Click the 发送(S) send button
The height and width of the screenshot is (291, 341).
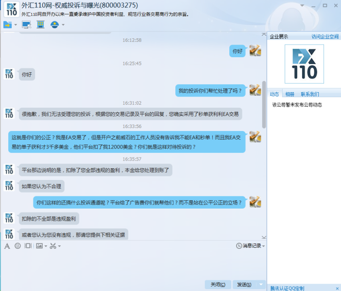(242, 285)
